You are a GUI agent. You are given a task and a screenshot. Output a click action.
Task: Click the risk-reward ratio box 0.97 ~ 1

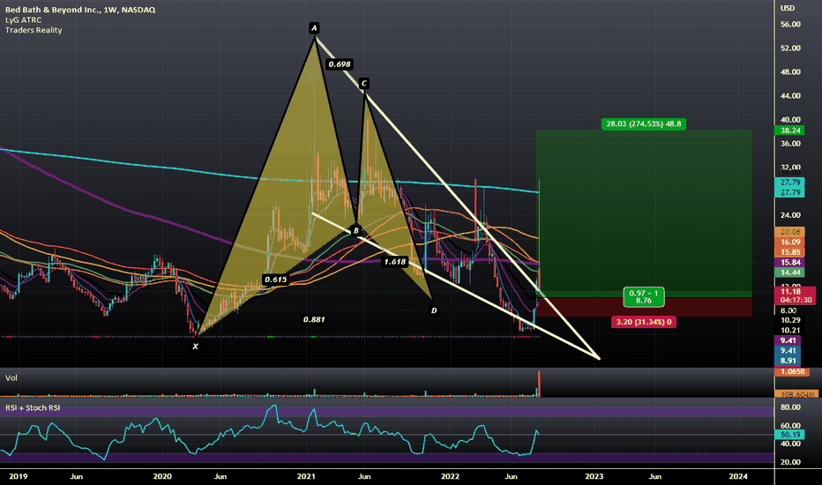point(643,297)
